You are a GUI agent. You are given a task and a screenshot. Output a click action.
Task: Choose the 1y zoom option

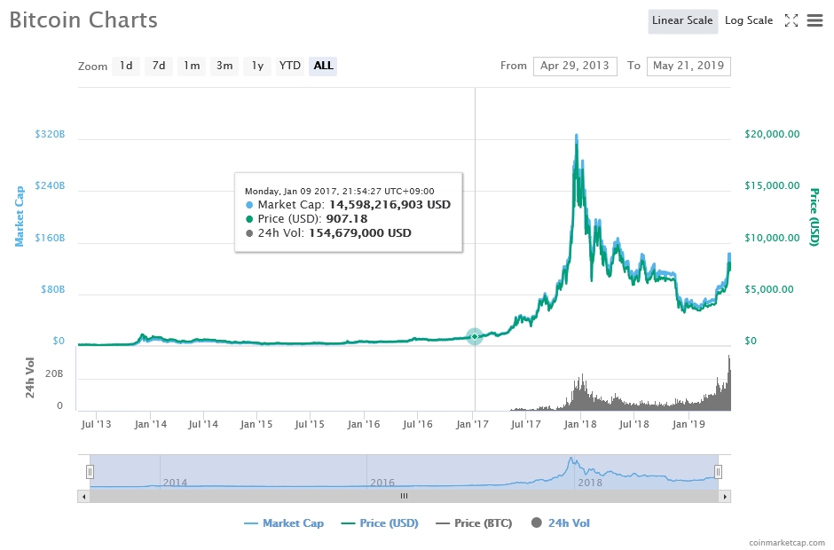click(257, 66)
